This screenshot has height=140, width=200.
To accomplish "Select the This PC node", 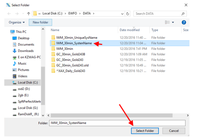I will click(x=20, y=32).
